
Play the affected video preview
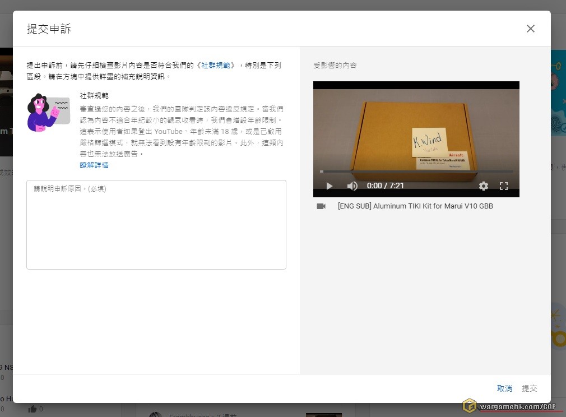(x=330, y=186)
